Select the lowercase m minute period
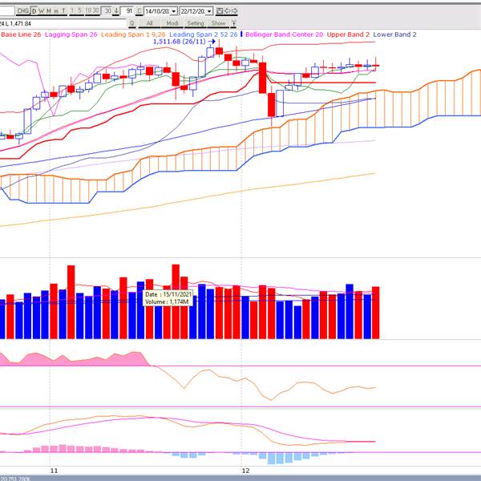The height and width of the screenshot is (481, 481). [56, 11]
